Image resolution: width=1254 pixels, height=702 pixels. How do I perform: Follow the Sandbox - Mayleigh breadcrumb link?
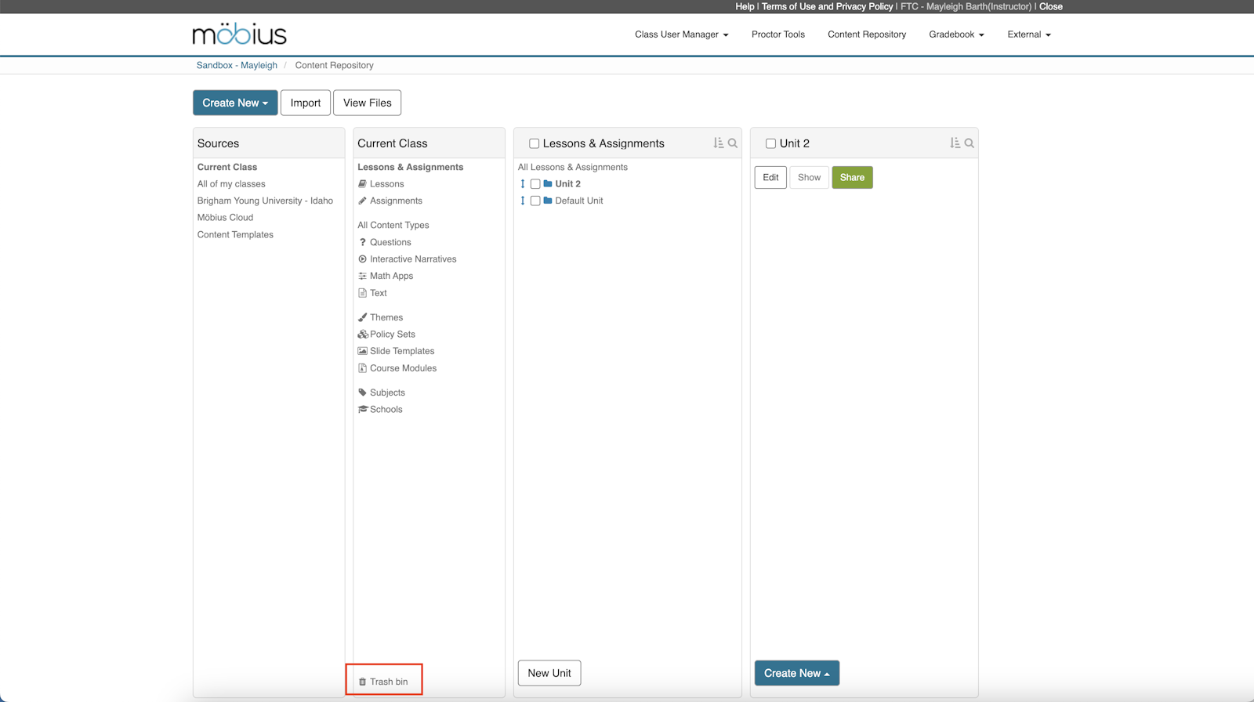237,66
